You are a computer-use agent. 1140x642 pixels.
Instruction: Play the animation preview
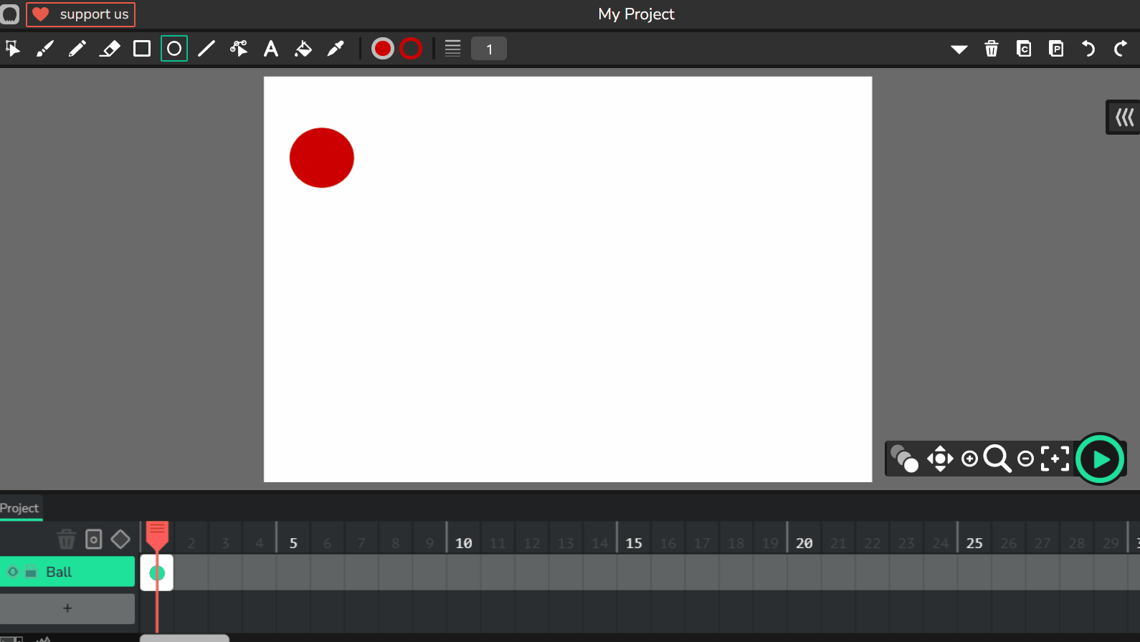pyautogui.click(x=1100, y=459)
